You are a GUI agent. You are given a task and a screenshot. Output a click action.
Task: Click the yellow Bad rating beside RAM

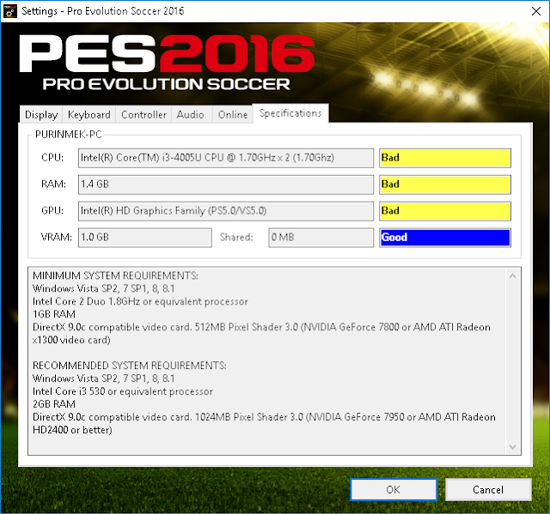(445, 184)
